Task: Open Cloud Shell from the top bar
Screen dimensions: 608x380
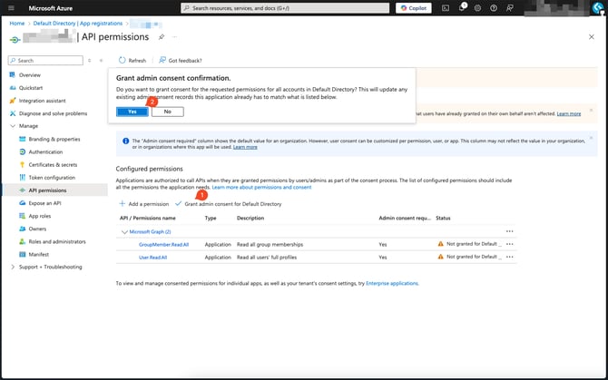Action: [446, 8]
